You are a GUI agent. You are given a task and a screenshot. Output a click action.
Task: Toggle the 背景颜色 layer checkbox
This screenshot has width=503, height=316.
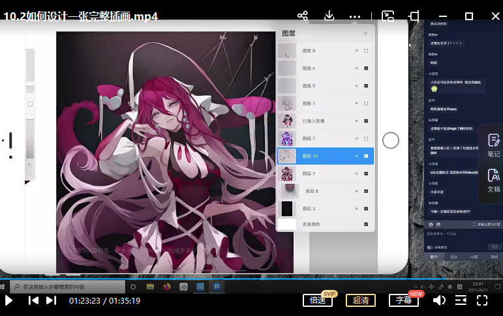coord(366,224)
